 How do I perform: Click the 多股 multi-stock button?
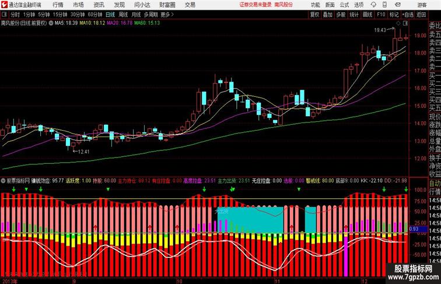tap(341, 15)
